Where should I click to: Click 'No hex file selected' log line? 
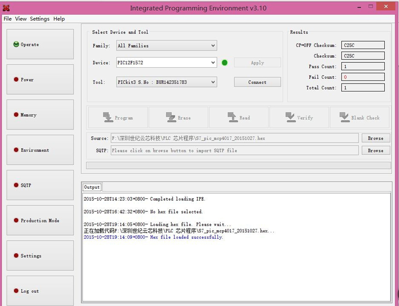coord(143,211)
